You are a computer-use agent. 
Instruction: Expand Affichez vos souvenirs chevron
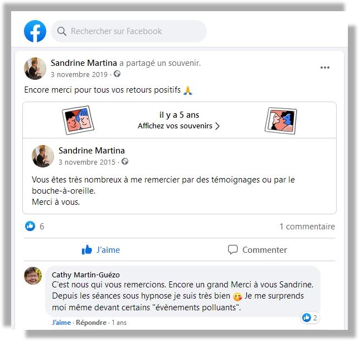click(217, 126)
